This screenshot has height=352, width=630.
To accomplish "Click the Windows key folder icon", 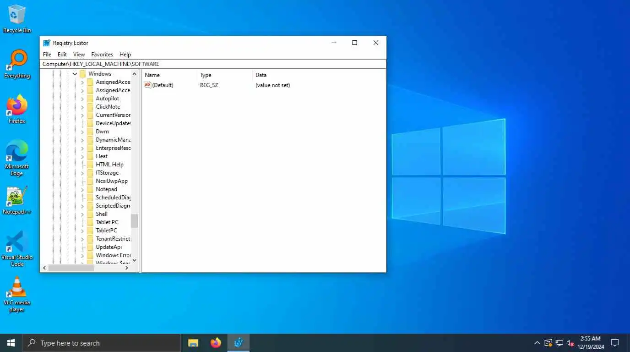I will click(82, 74).
